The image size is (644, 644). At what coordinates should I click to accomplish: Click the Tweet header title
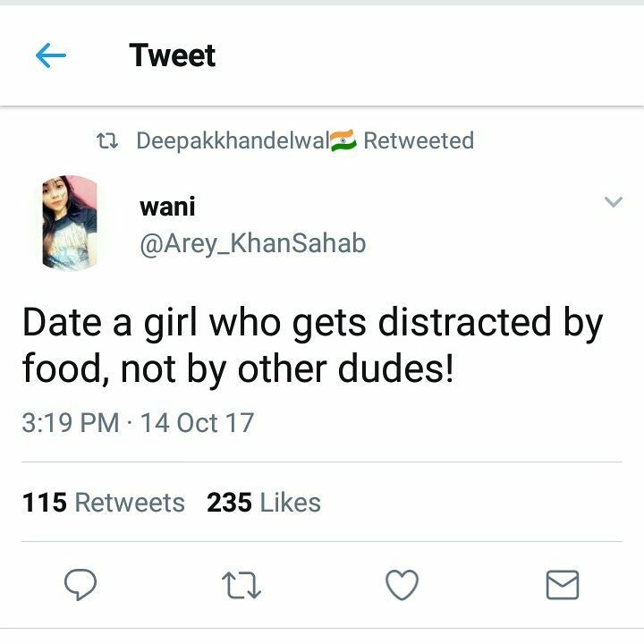pos(172,55)
